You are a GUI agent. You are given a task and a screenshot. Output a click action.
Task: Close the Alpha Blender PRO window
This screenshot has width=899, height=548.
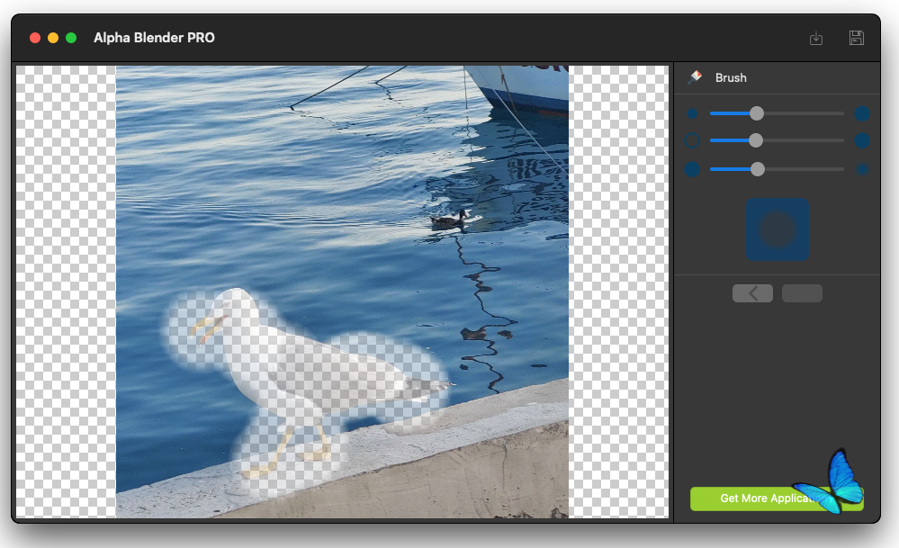tap(35, 38)
